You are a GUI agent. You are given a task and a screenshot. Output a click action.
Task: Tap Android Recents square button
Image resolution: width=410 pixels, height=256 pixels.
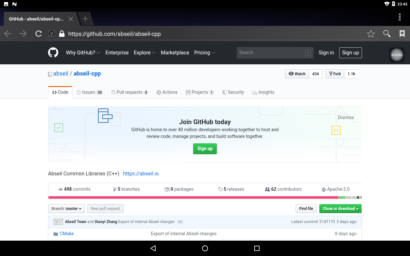coord(257,248)
